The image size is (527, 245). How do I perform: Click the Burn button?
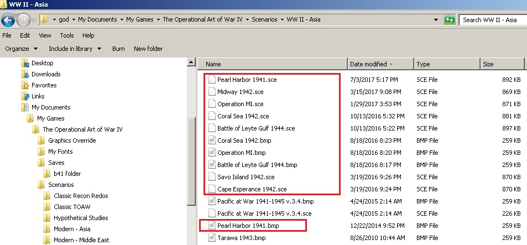point(118,49)
